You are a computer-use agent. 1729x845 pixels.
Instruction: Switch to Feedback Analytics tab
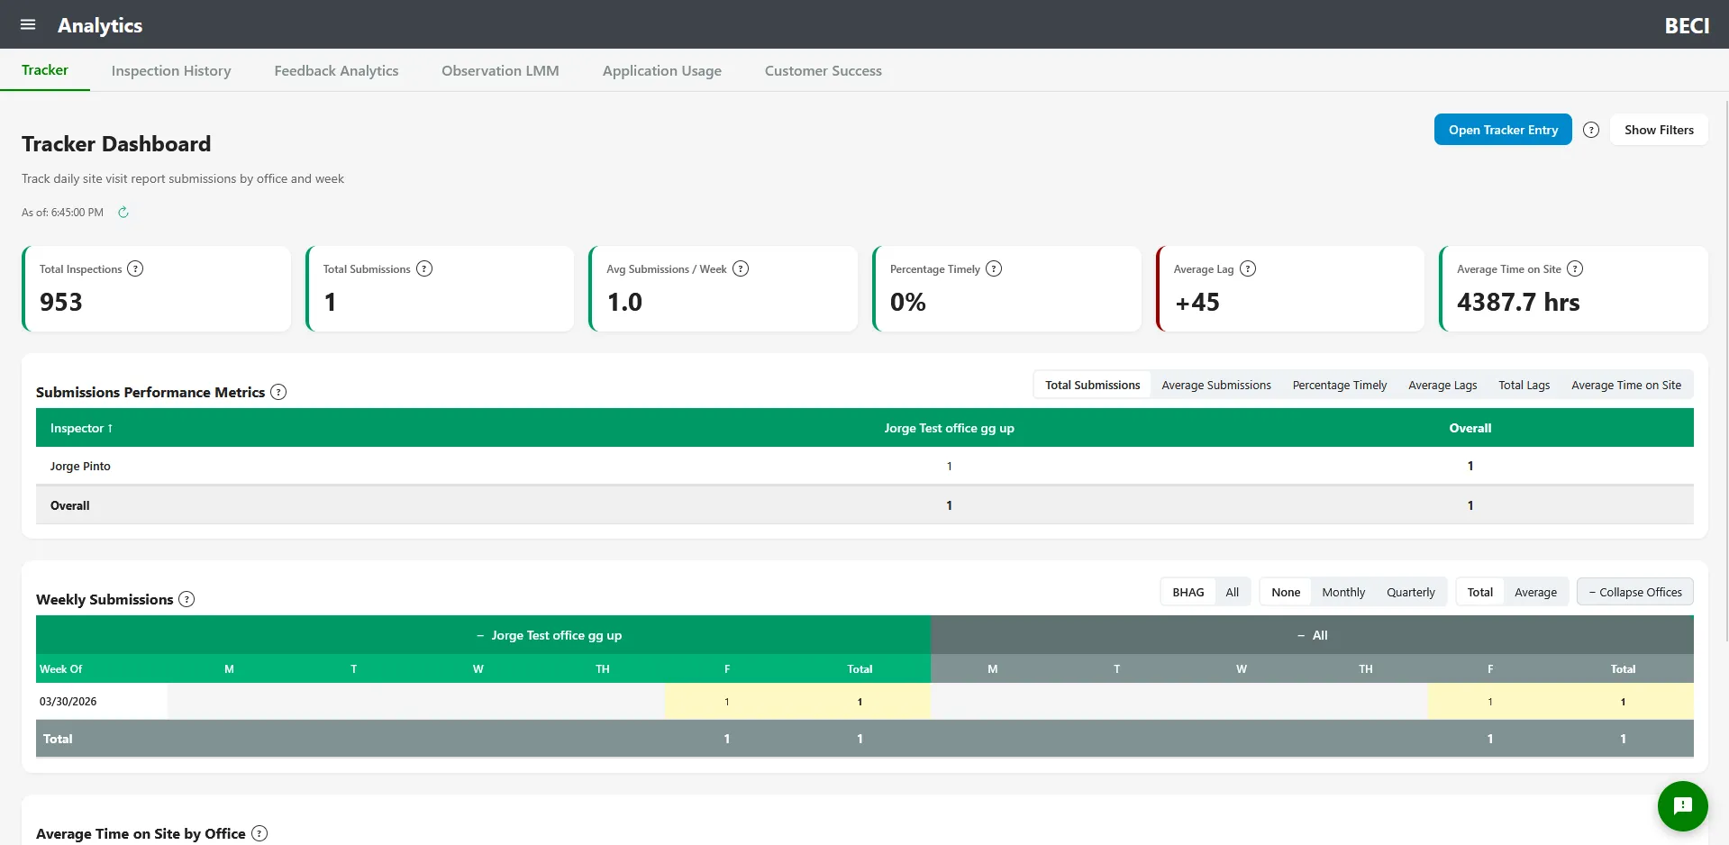click(336, 70)
